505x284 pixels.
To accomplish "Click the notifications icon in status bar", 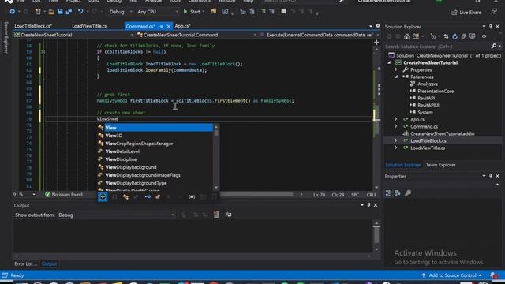I will (x=493, y=275).
